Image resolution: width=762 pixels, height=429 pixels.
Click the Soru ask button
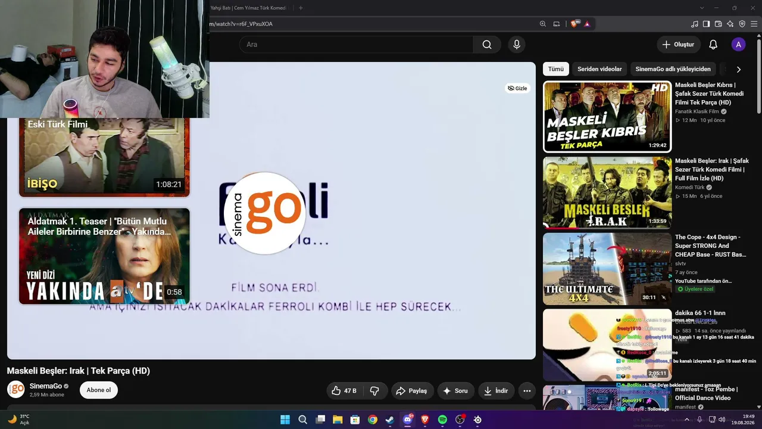pyautogui.click(x=456, y=391)
